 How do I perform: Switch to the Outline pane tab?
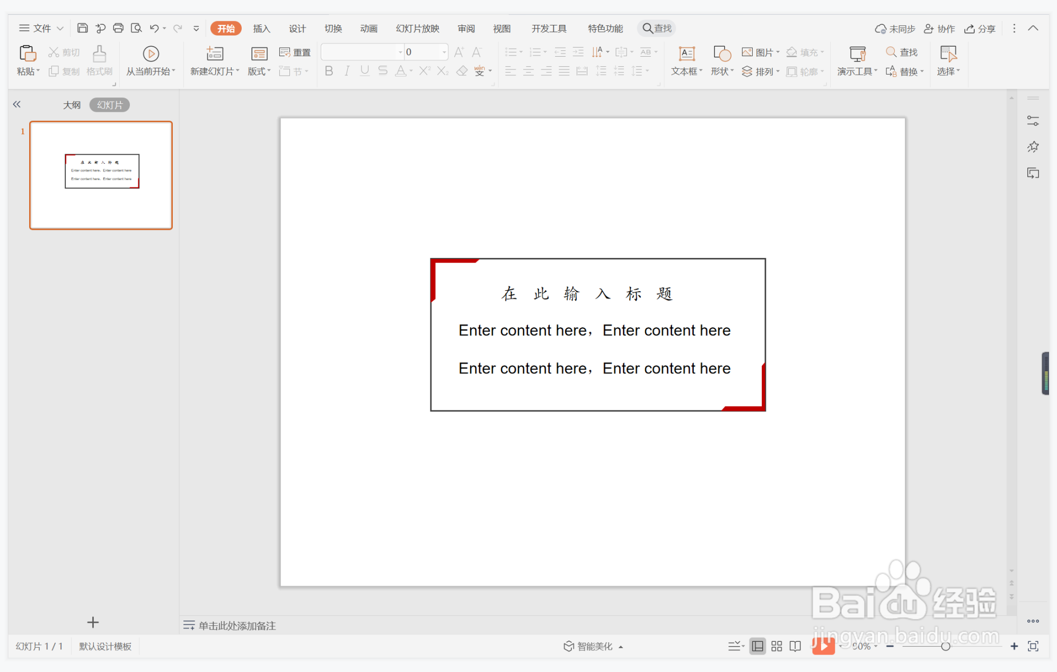(x=72, y=105)
